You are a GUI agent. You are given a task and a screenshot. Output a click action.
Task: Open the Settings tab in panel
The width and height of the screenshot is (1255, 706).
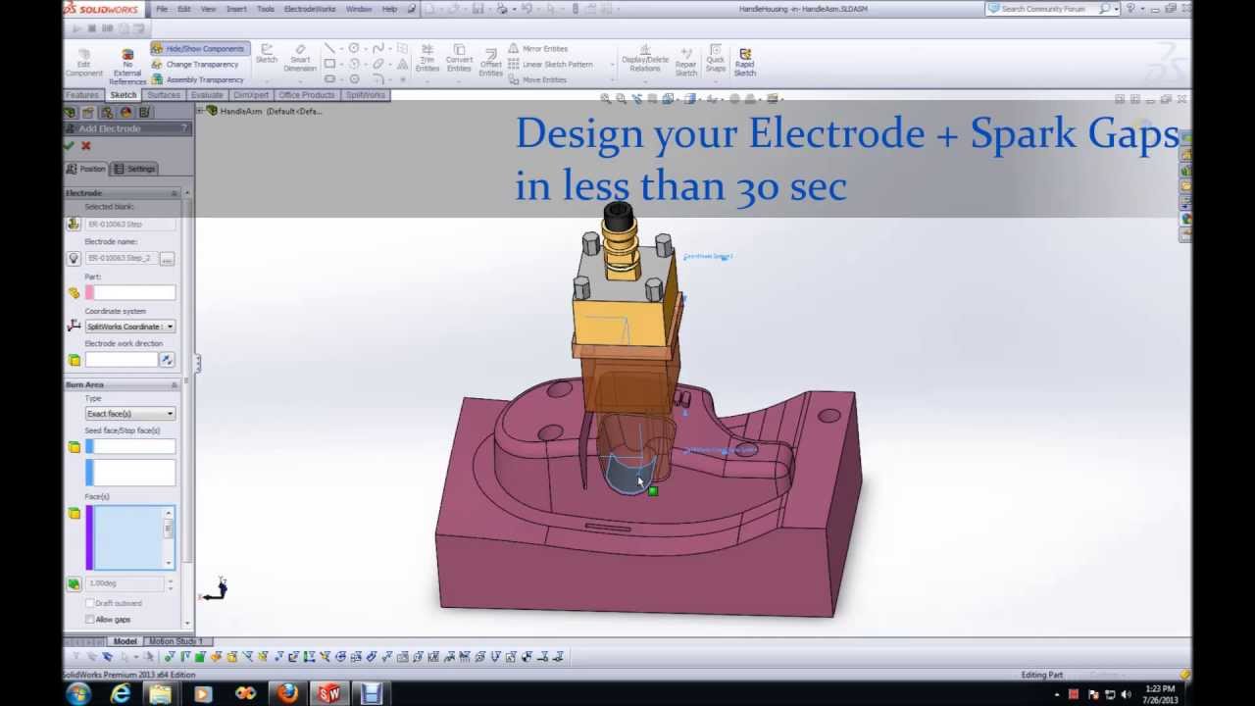[x=134, y=169]
